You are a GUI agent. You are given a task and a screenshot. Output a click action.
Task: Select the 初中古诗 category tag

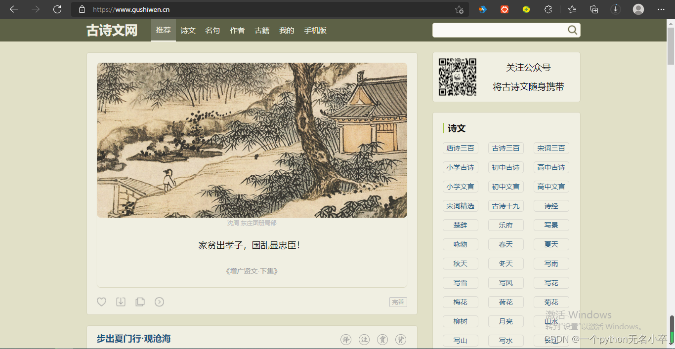pos(506,167)
